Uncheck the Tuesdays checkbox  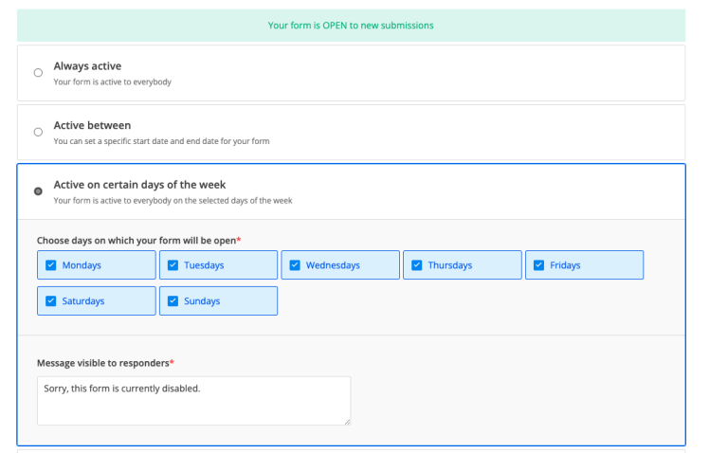pos(173,265)
